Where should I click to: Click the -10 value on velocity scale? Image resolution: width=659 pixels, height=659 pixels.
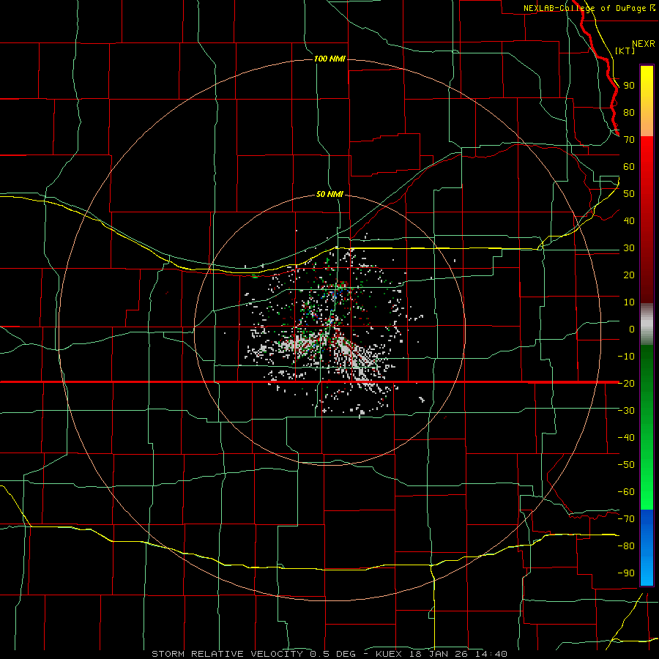[x=626, y=357]
